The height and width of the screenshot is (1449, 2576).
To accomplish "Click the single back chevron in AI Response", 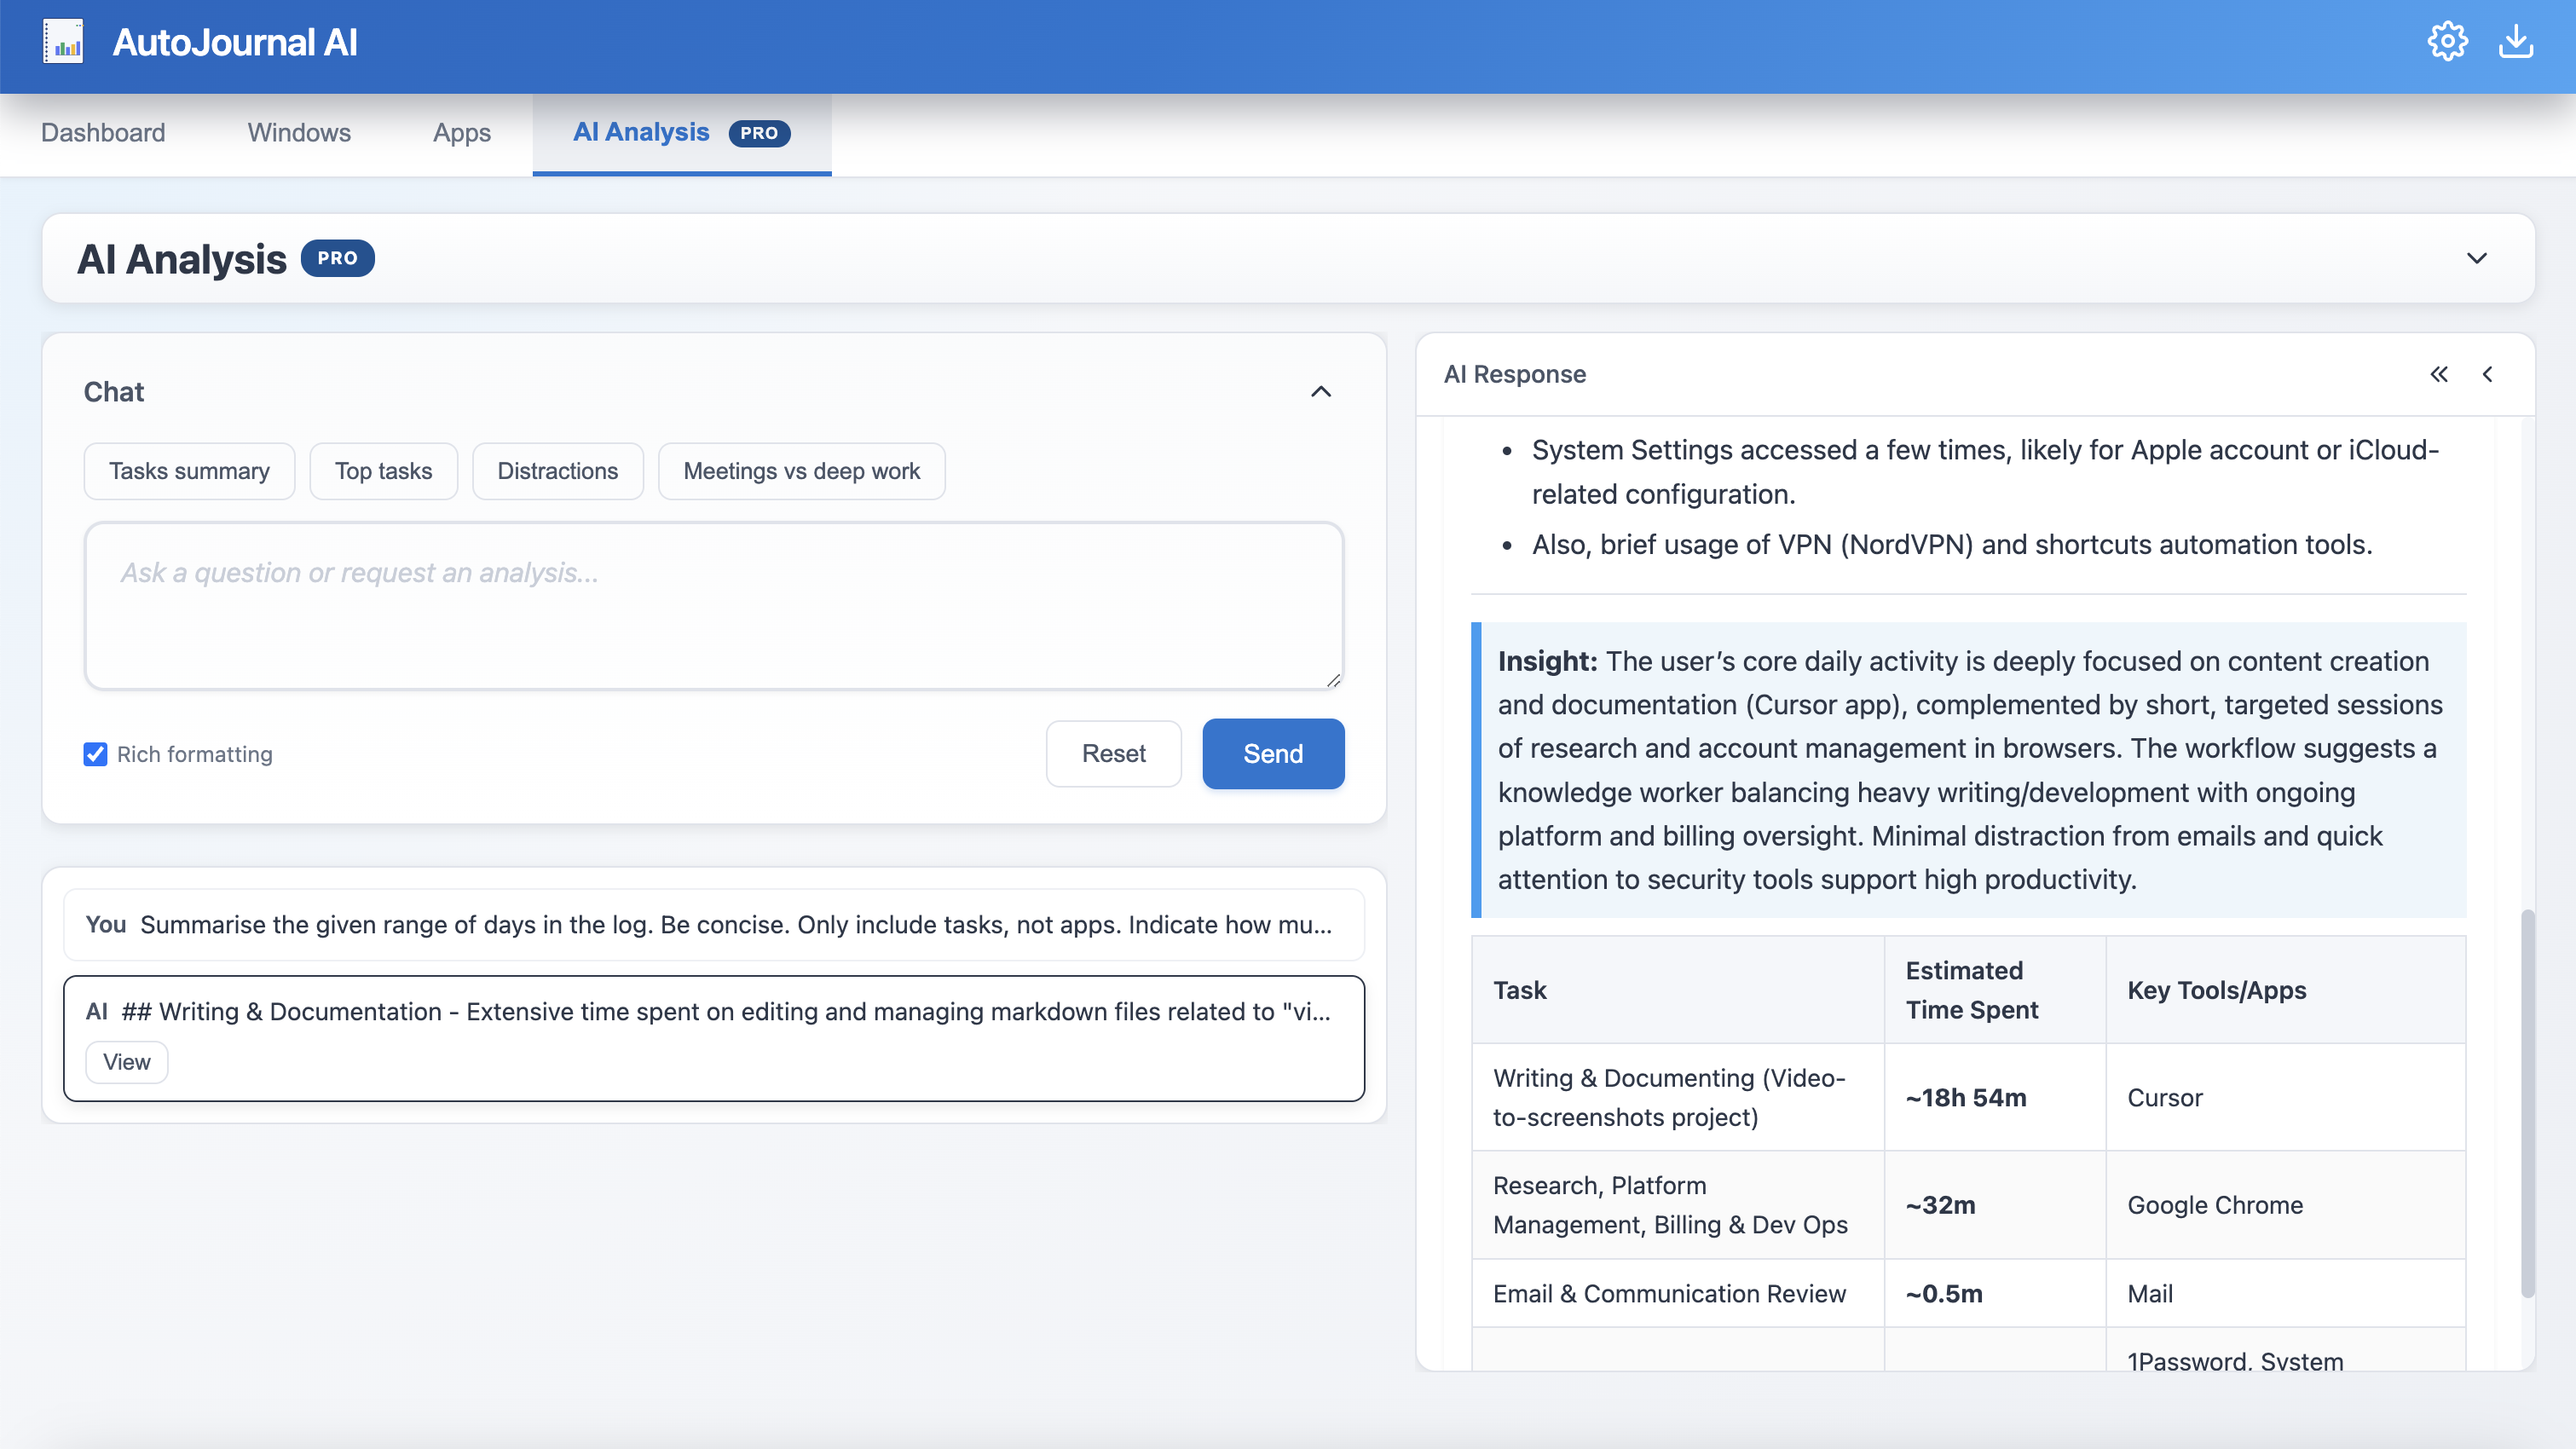I will (x=2488, y=374).
